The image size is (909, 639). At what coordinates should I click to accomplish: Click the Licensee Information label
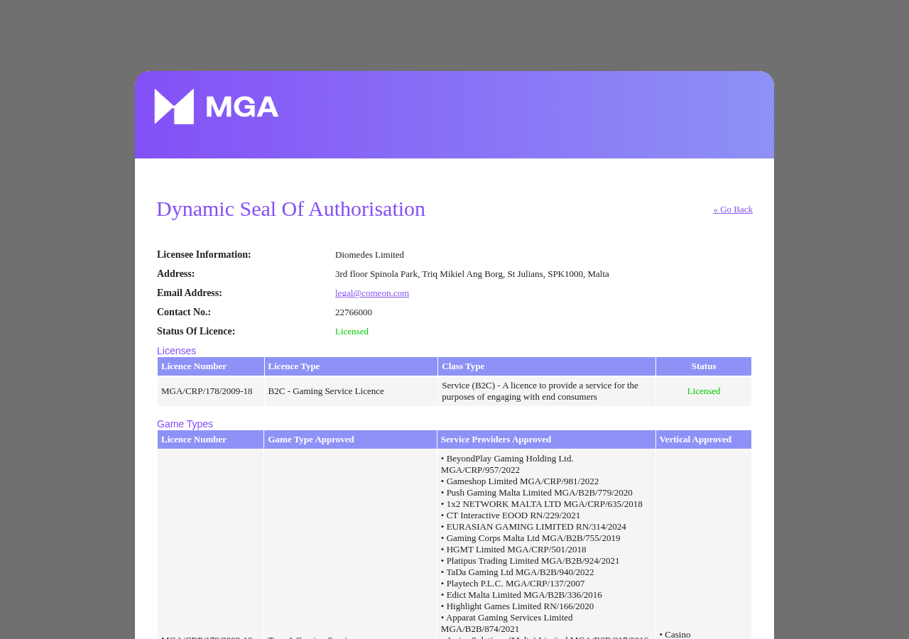point(204,255)
